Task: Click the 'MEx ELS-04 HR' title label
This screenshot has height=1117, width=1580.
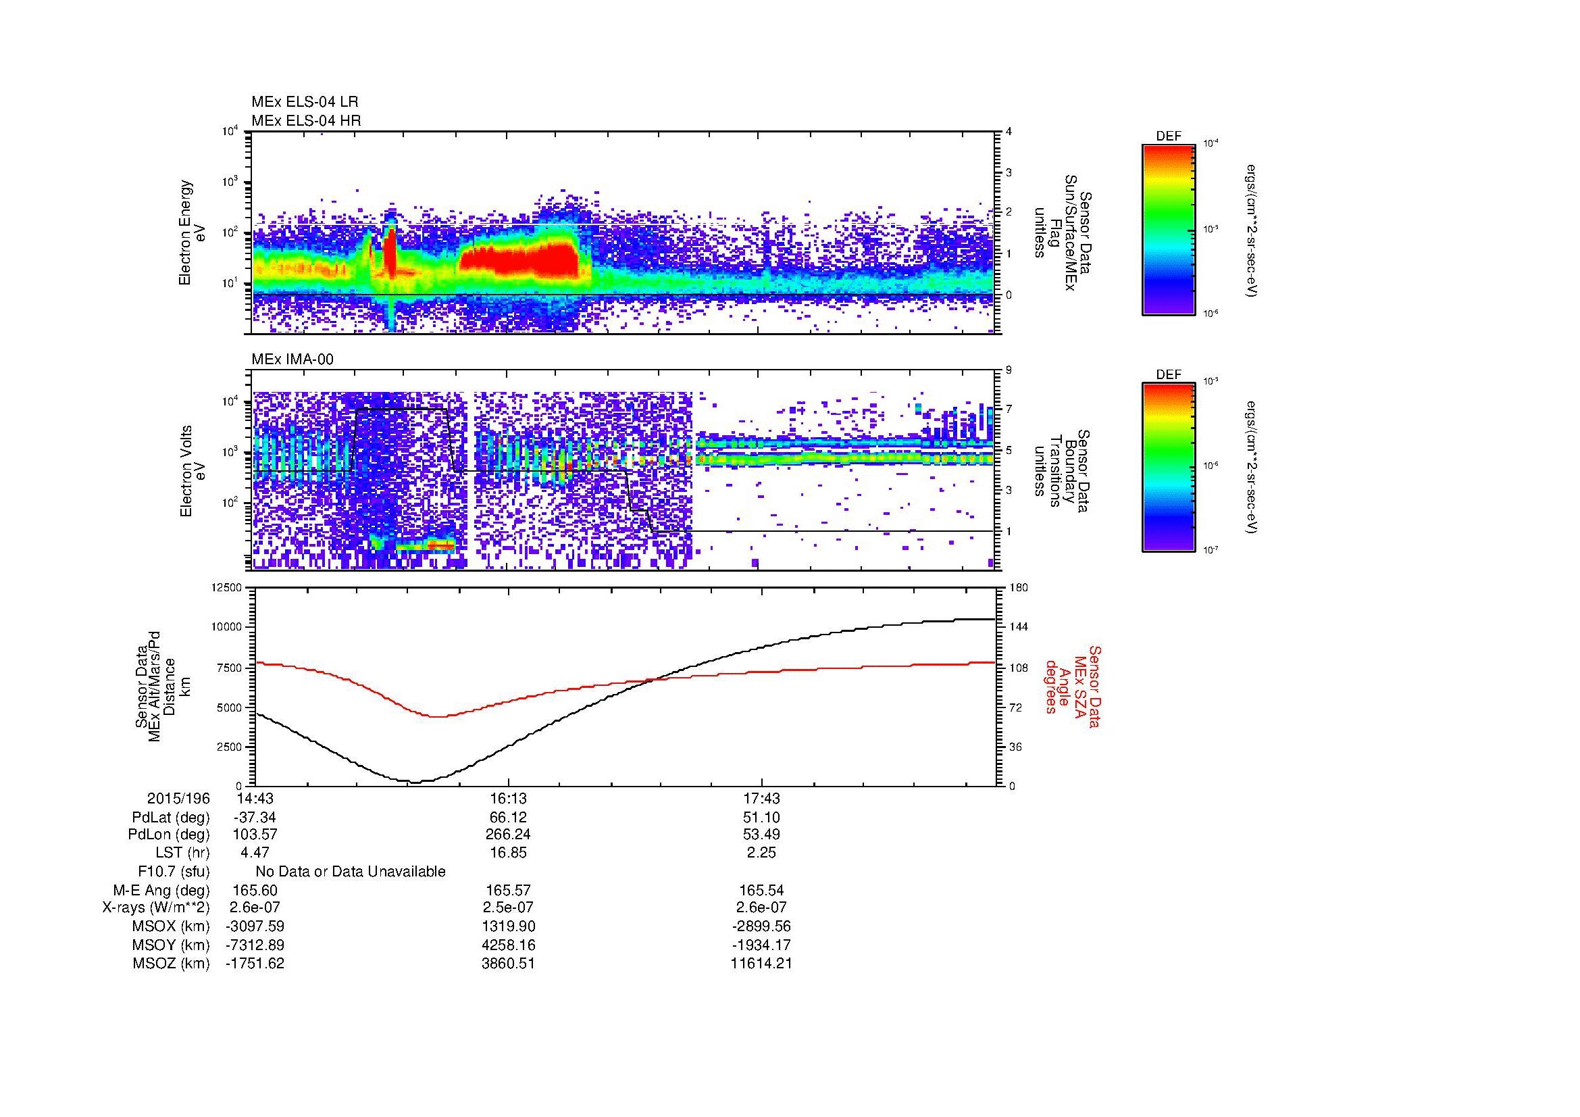Action: click(306, 120)
